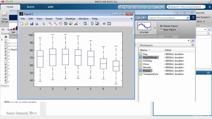Choose the bar plot thumbnail
The width and height of the screenshot is (212, 119).
(14, 28)
